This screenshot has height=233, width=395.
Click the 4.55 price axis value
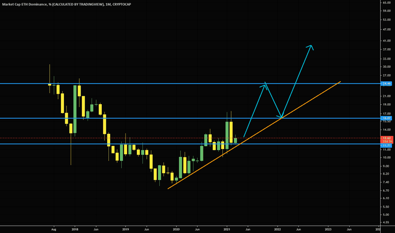pyautogui.click(x=387, y=222)
